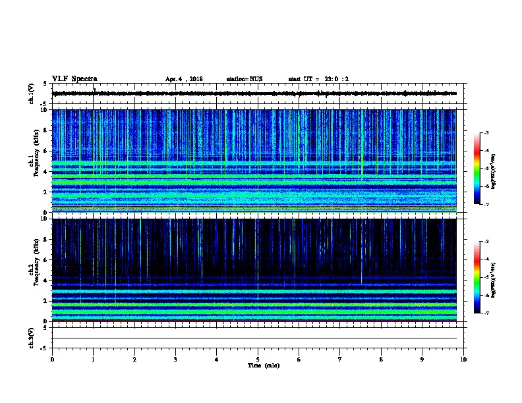Click the ch.1 "Frequency (kHz)" axis label
522x403 pixels.
[36, 153]
